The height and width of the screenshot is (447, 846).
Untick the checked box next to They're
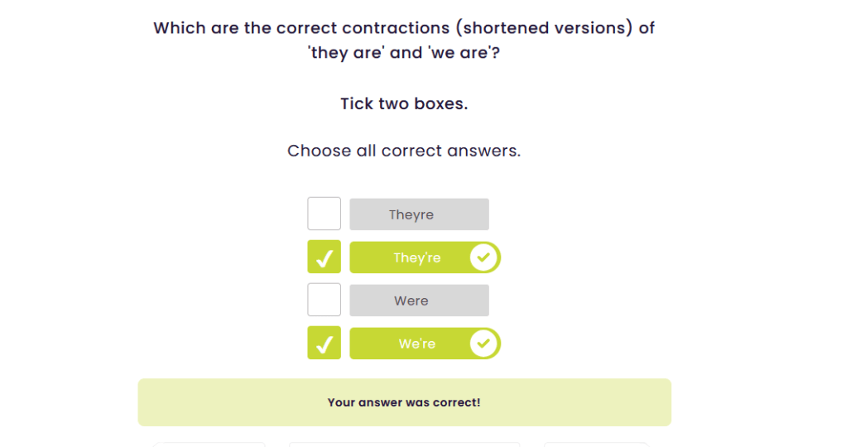tap(324, 257)
